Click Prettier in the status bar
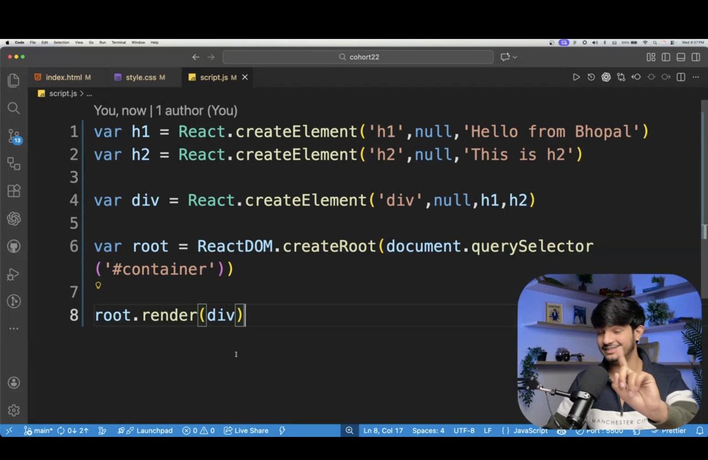 tap(668, 431)
